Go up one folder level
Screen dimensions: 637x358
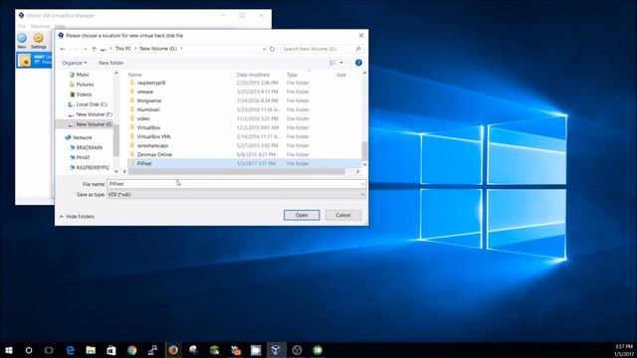tap(94, 49)
